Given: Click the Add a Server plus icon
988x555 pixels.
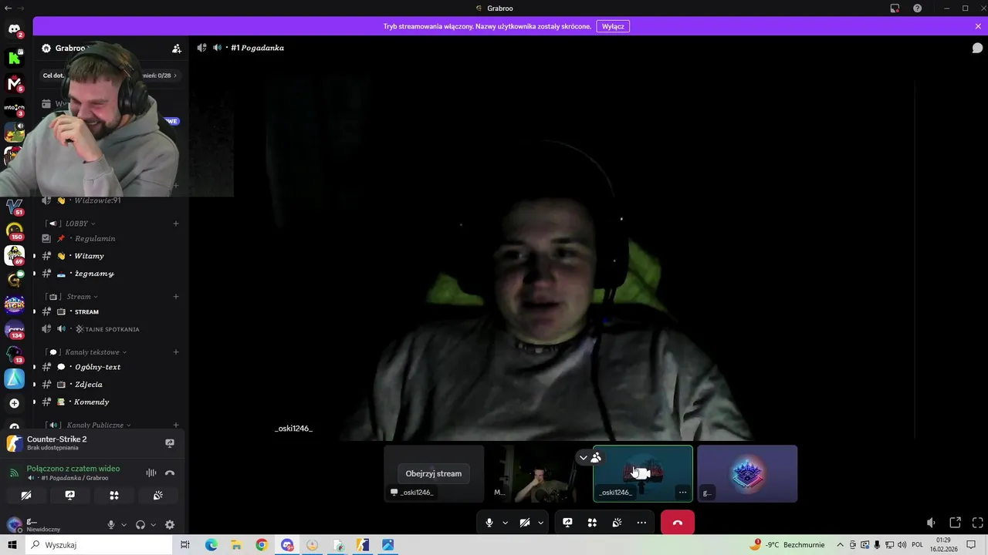Looking at the screenshot, I should [14, 403].
